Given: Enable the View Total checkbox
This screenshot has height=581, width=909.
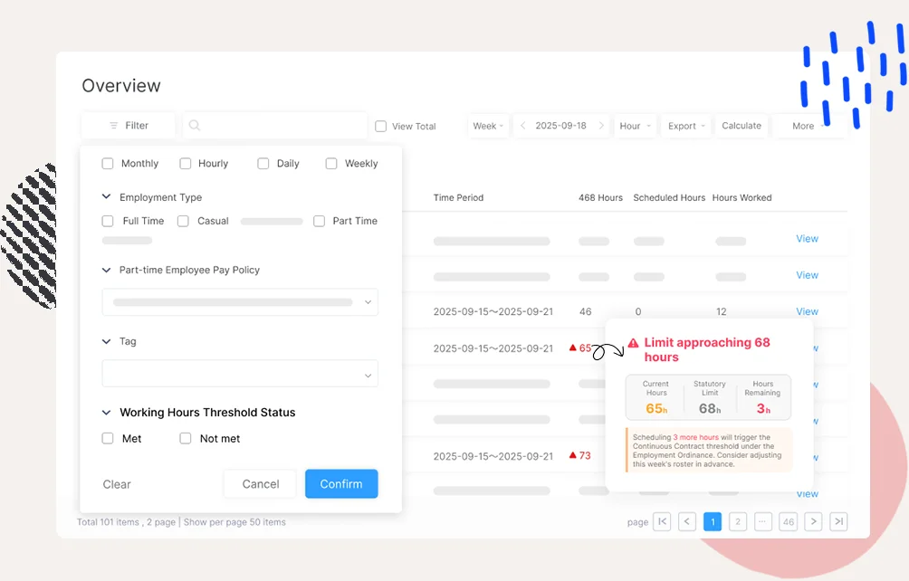Looking at the screenshot, I should (x=381, y=127).
